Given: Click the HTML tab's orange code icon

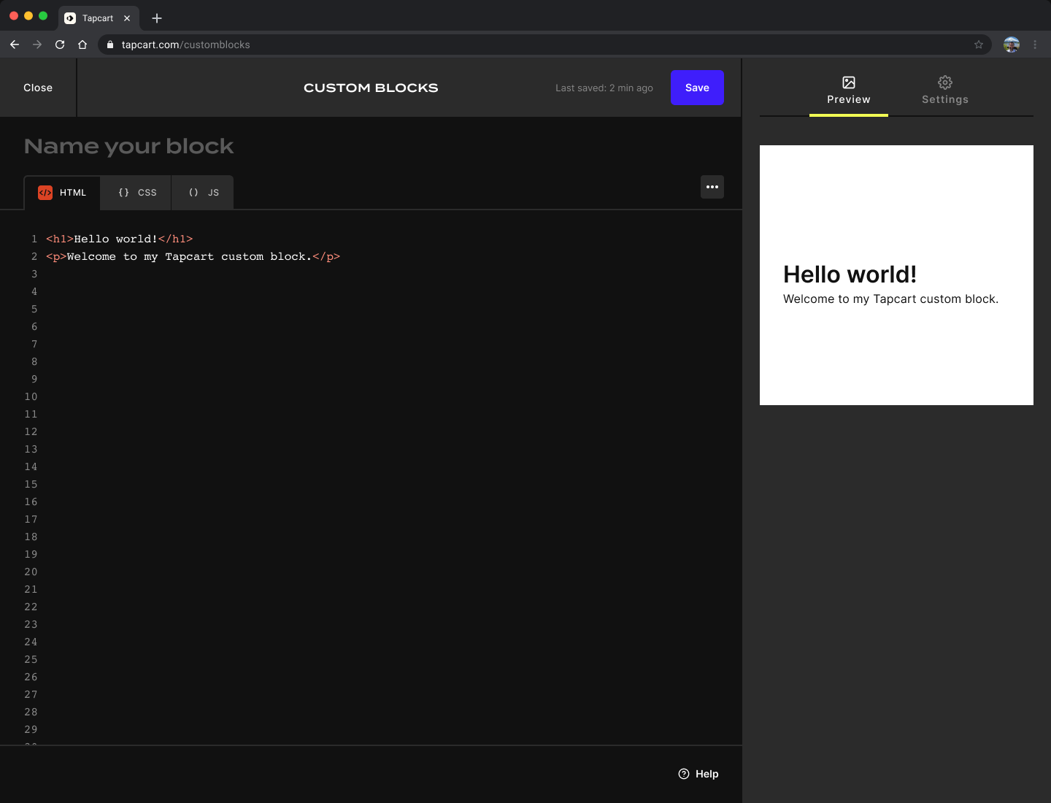Looking at the screenshot, I should pos(45,193).
